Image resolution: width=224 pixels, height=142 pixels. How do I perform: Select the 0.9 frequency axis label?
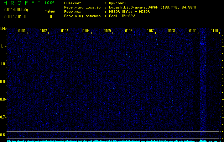(x=3, y=82)
